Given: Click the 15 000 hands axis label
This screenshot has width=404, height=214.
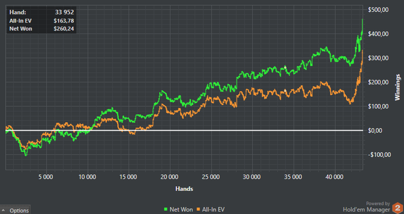Looking at the screenshot, I should 128,177.
